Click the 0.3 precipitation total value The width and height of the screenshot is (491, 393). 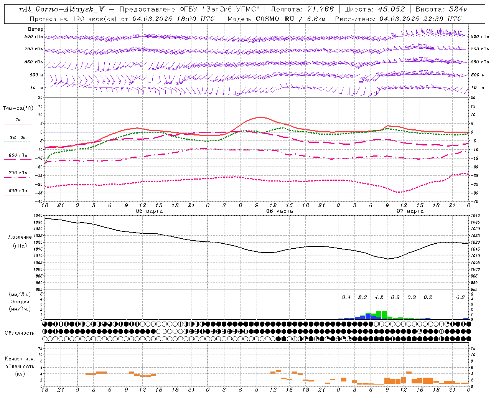click(412, 297)
